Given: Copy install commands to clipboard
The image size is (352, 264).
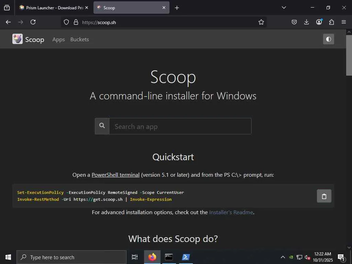Looking at the screenshot, I should click(x=324, y=196).
